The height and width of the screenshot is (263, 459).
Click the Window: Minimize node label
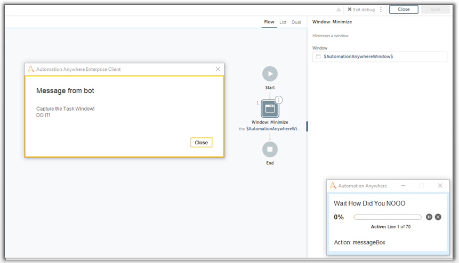click(270, 122)
